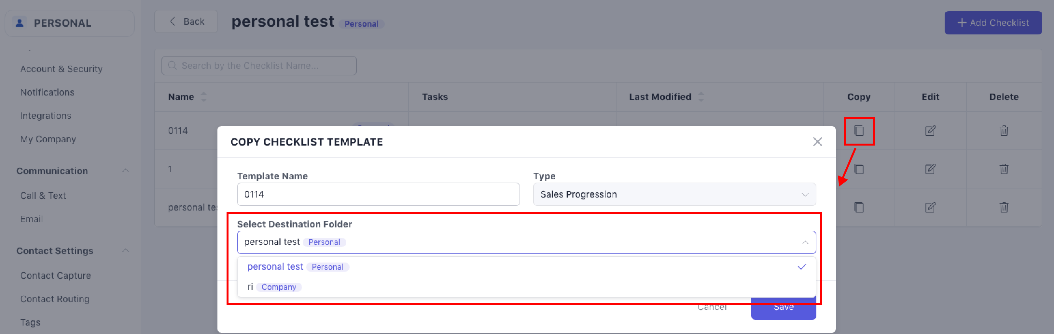The image size is (1054, 334).
Task: Click the Template Name input field
Action: point(378,194)
